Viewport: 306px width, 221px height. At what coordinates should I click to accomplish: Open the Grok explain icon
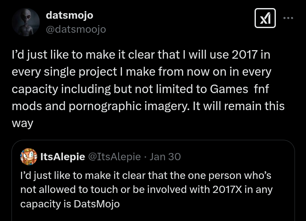coord(265,18)
